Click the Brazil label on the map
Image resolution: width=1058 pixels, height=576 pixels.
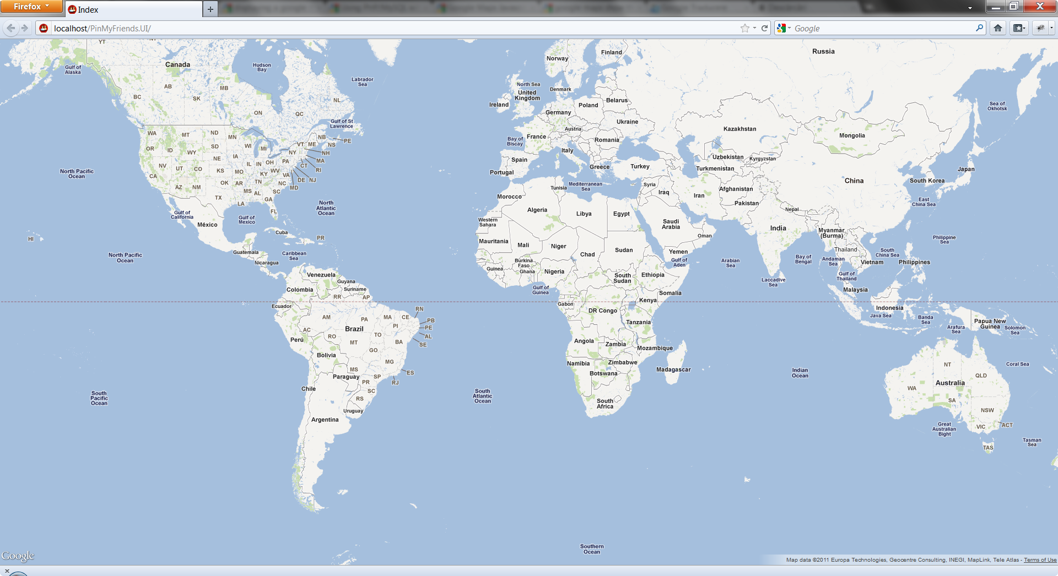354,329
